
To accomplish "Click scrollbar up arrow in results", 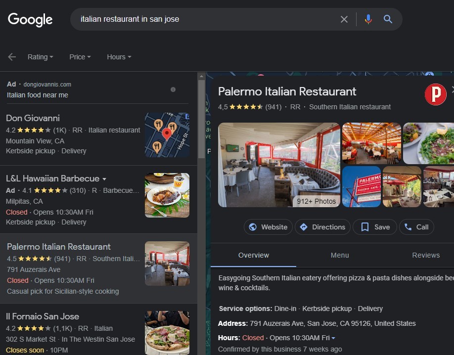I will pos(201,77).
